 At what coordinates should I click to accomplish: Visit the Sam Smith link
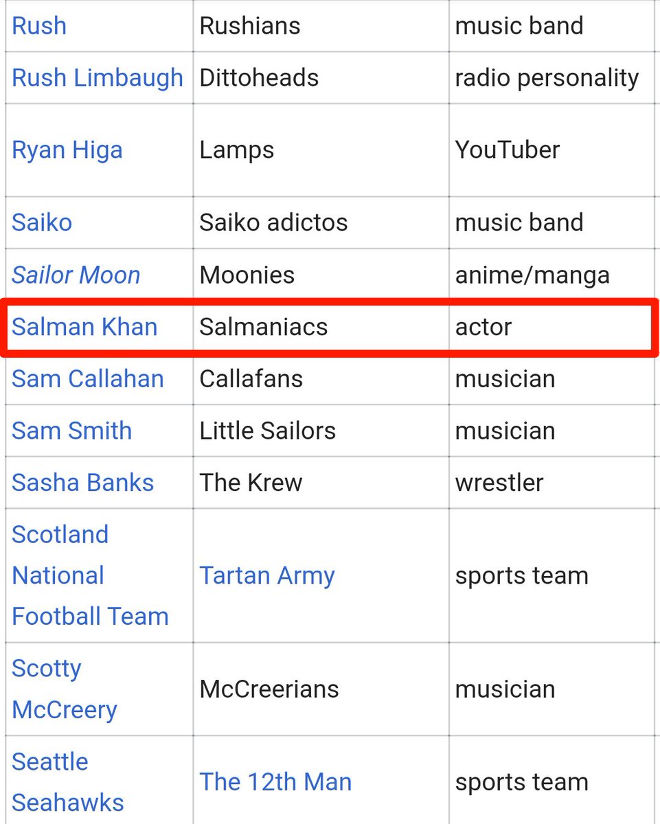click(72, 431)
